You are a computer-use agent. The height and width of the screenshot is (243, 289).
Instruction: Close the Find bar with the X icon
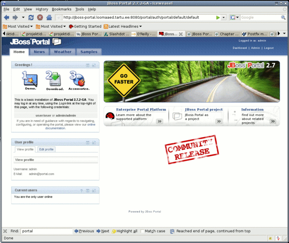5,231
